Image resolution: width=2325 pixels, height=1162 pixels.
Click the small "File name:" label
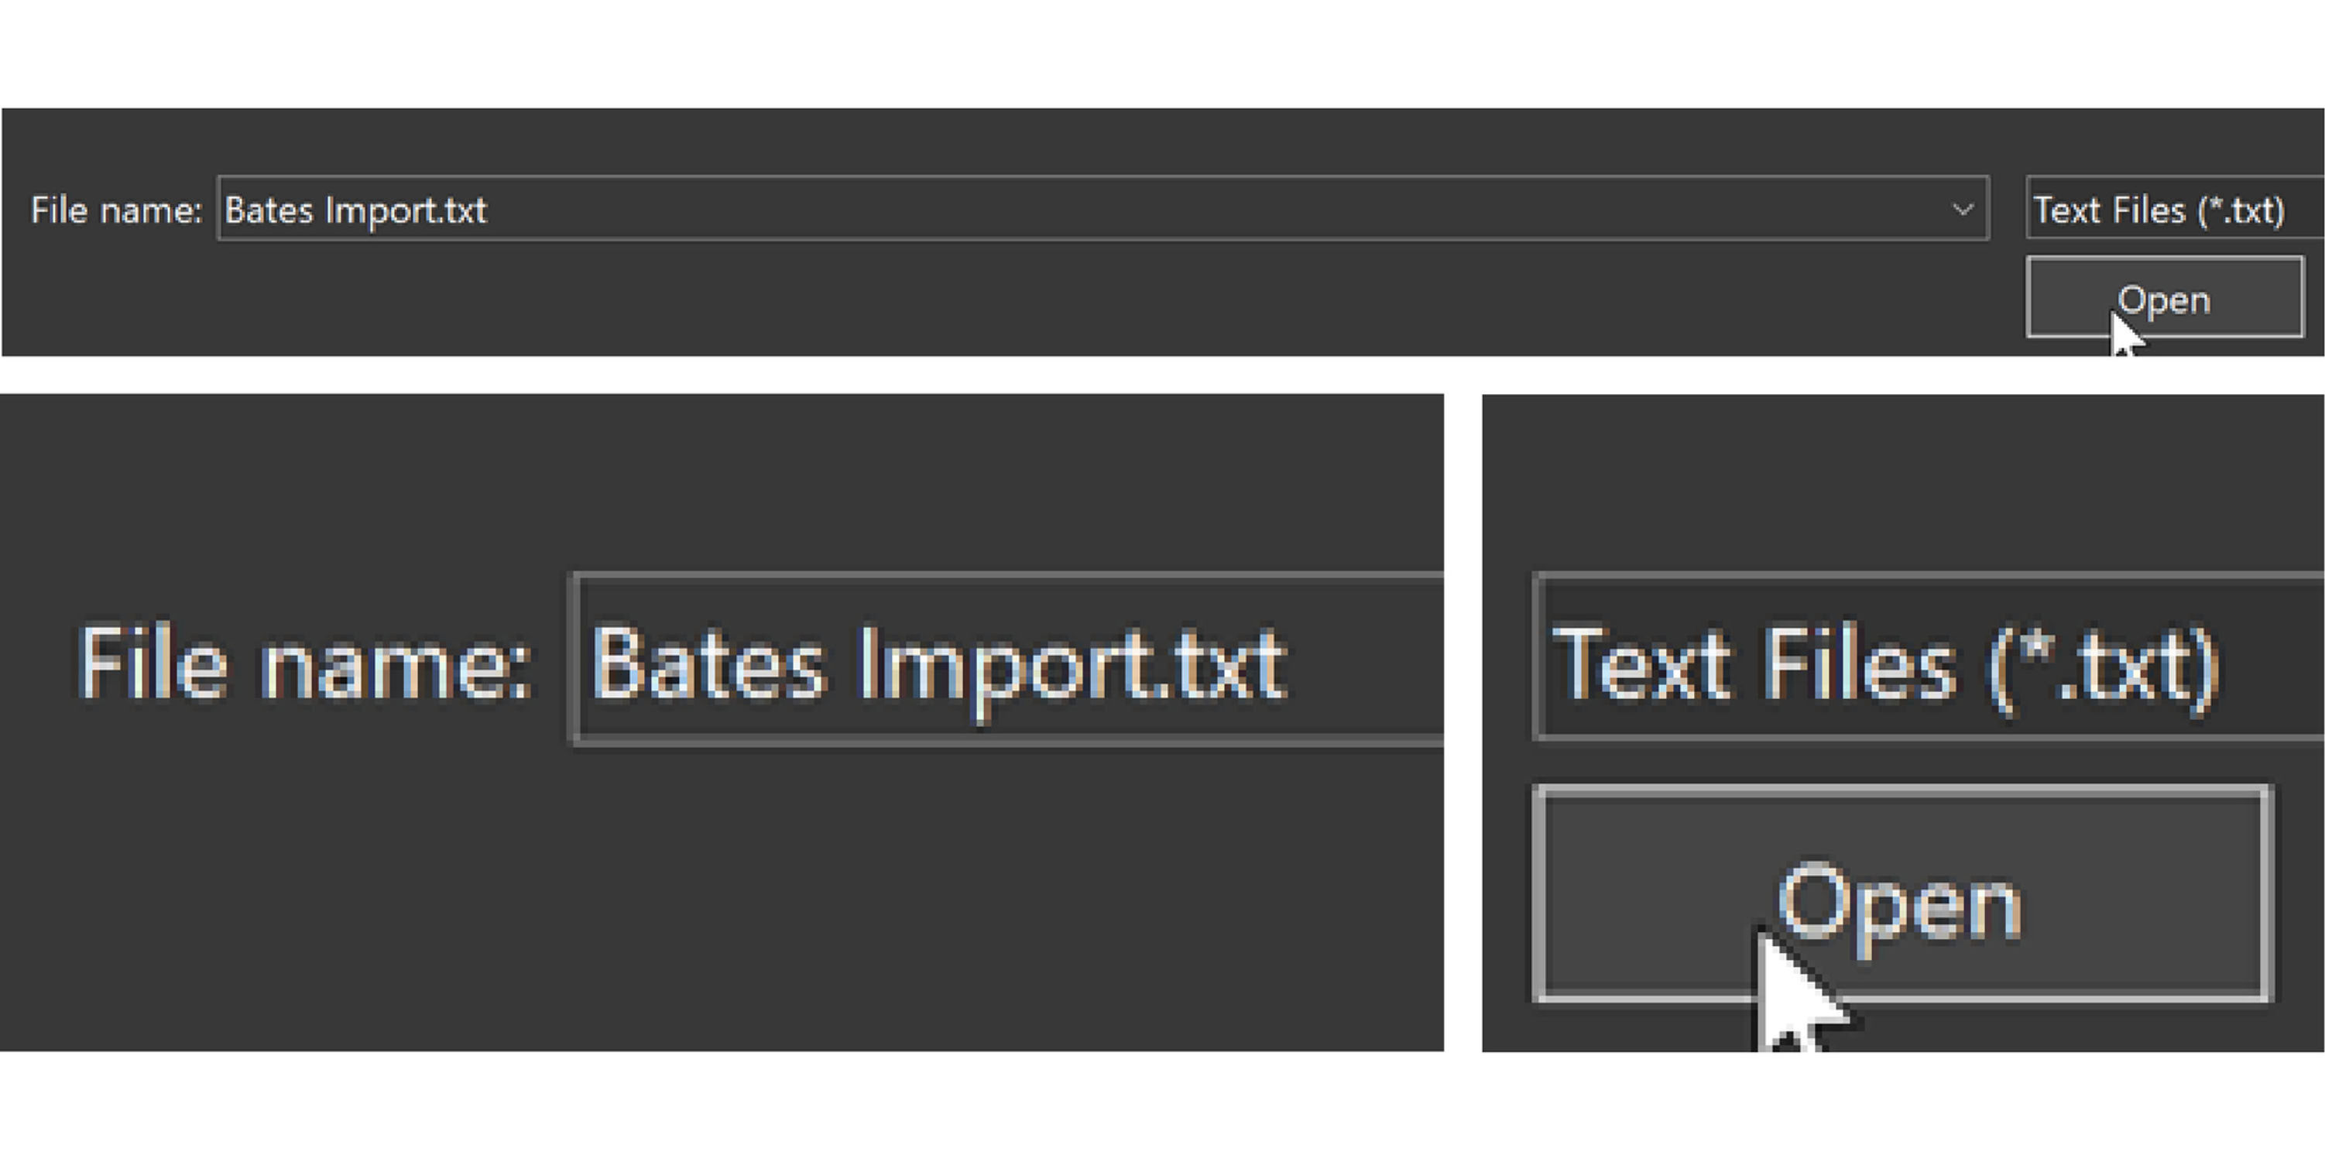(116, 211)
